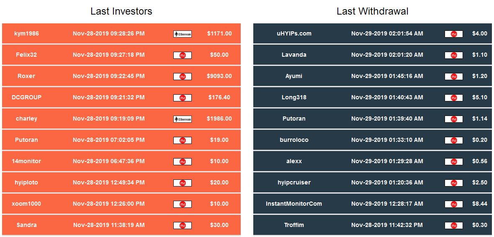Select the username Long318
Image resolution: width=494 pixels, height=237 pixels.
point(294,97)
